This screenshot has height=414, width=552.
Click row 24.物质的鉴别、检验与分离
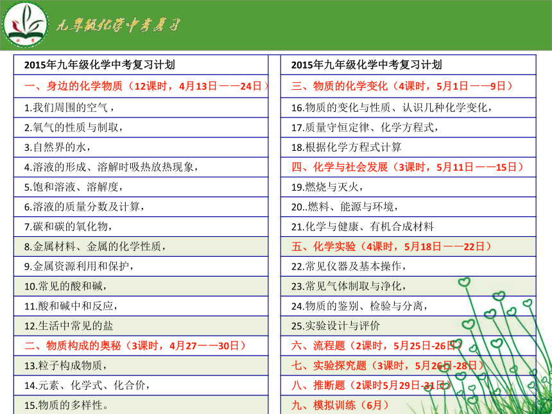point(408,306)
